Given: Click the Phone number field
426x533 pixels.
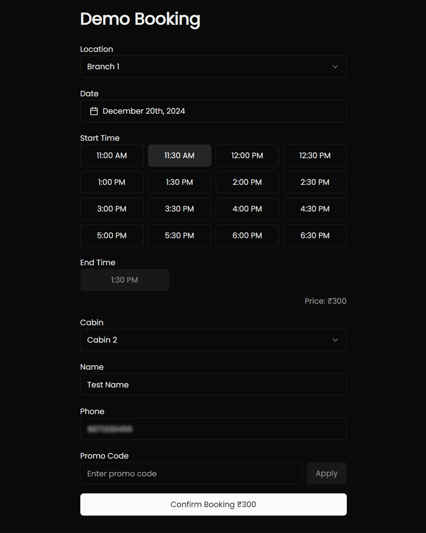Looking at the screenshot, I should pyautogui.click(x=213, y=428).
